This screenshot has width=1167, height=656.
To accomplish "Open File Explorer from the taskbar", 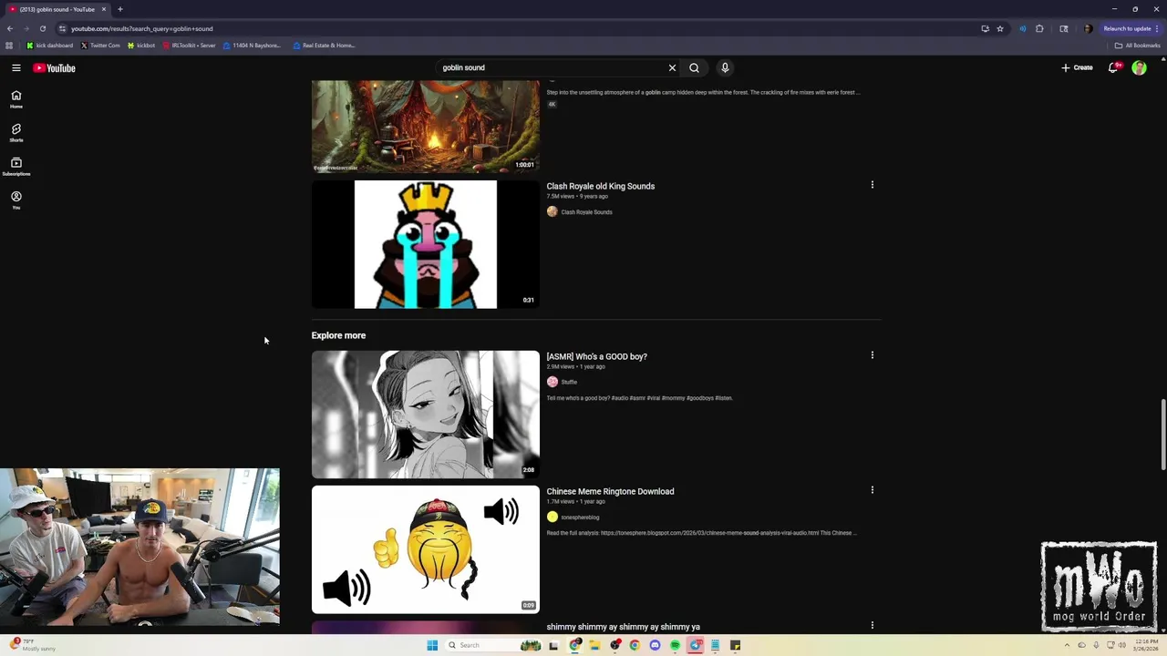I will [x=594, y=645].
